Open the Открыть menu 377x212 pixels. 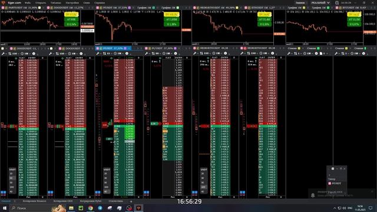41,2
